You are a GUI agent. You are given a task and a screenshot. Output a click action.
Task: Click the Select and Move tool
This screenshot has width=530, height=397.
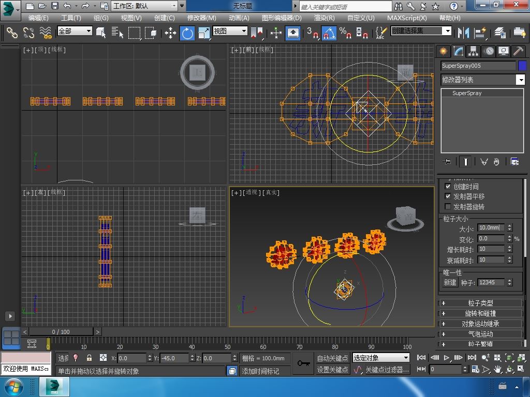[170, 33]
